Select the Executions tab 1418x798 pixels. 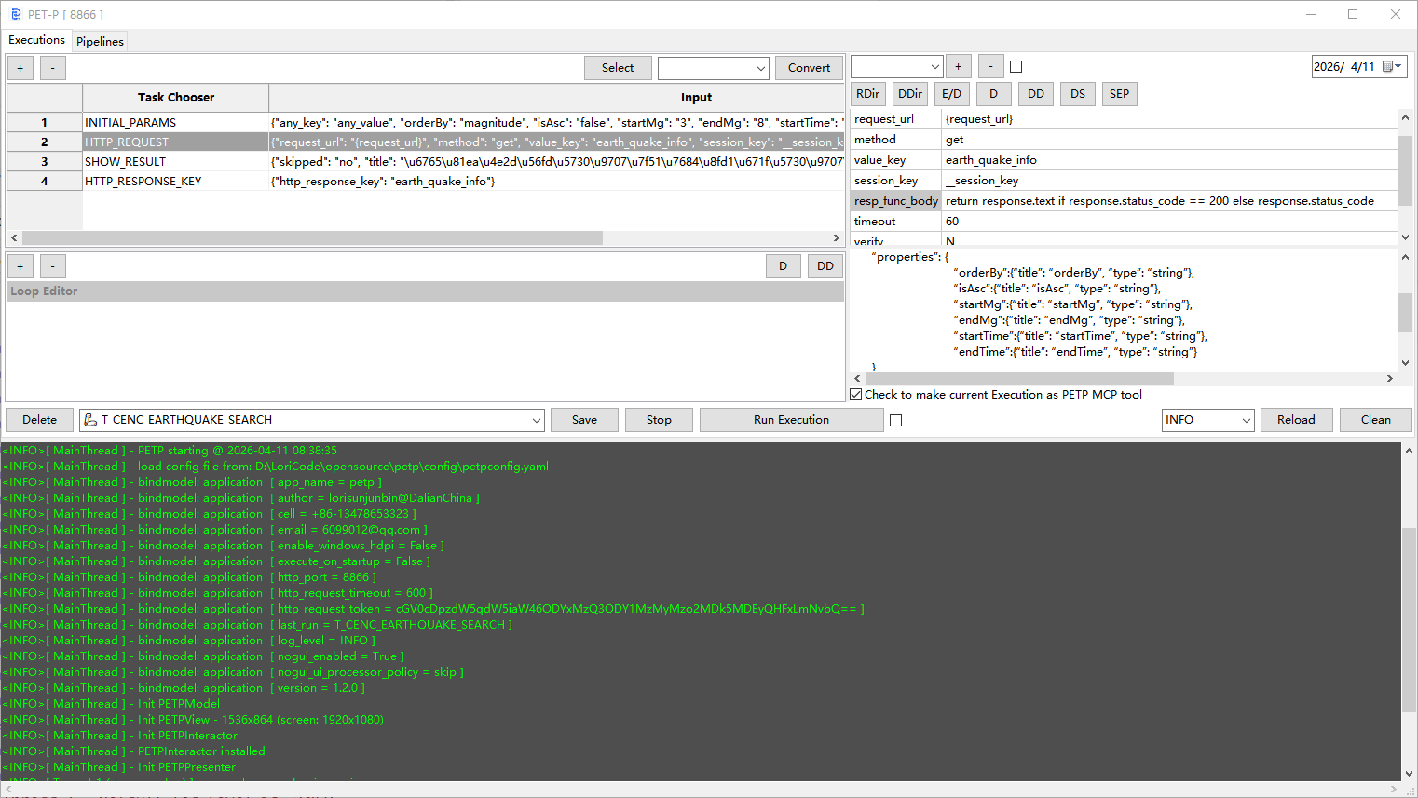[36, 40]
